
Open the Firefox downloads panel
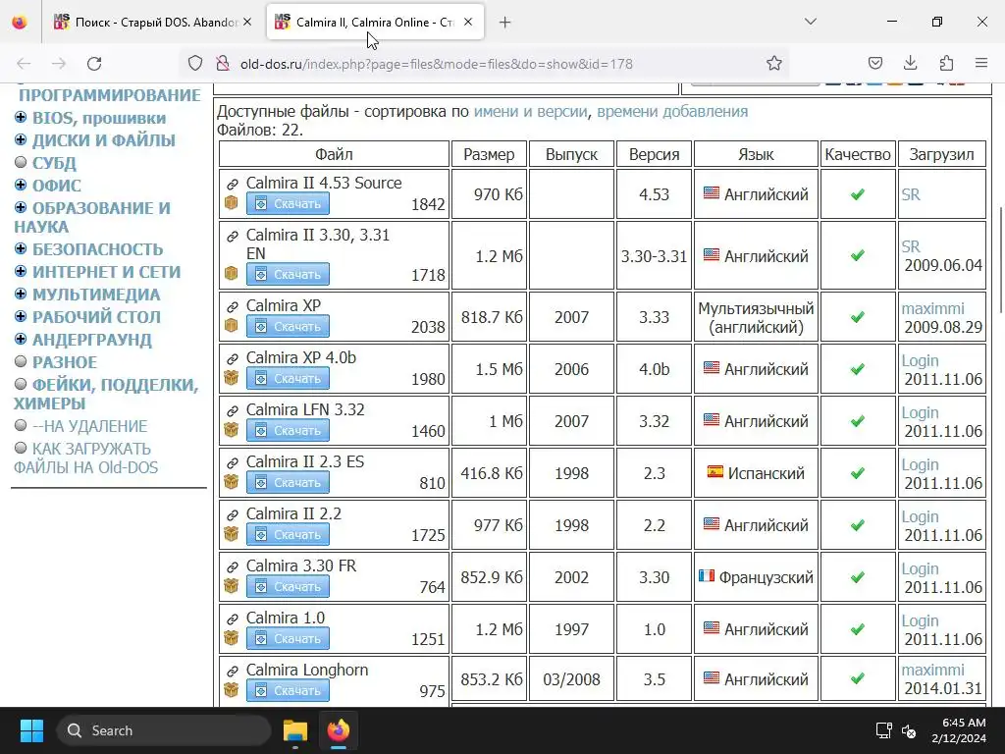coord(910,63)
